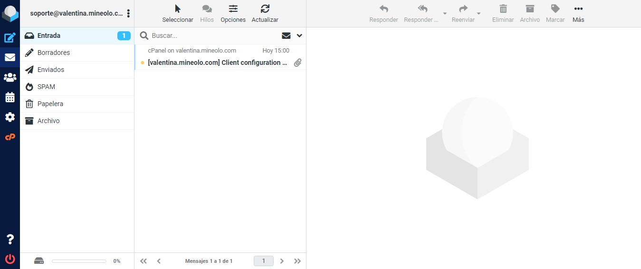This screenshot has width=641, height=269.
Task: Click the sender cPanel on valentina.mineolo.com
Action: pyautogui.click(x=192, y=51)
